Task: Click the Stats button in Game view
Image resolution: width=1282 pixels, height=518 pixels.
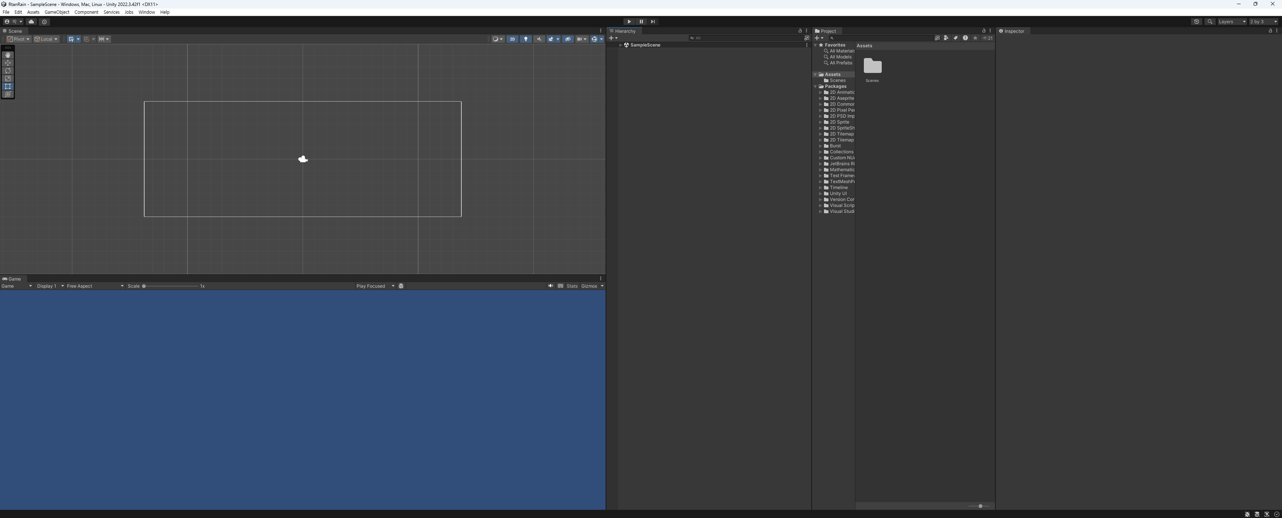Action: [x=572, y=286]
